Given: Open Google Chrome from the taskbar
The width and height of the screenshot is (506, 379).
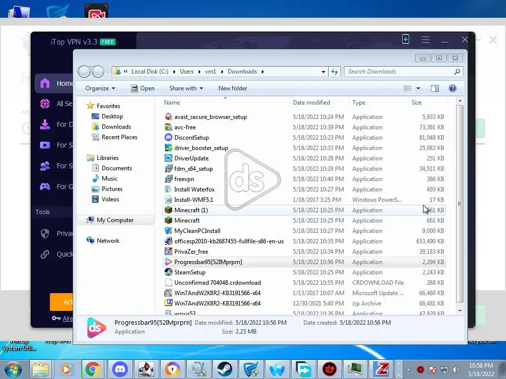Looking at the screenshot, I should pyautogui.click(x=92, y=369).
